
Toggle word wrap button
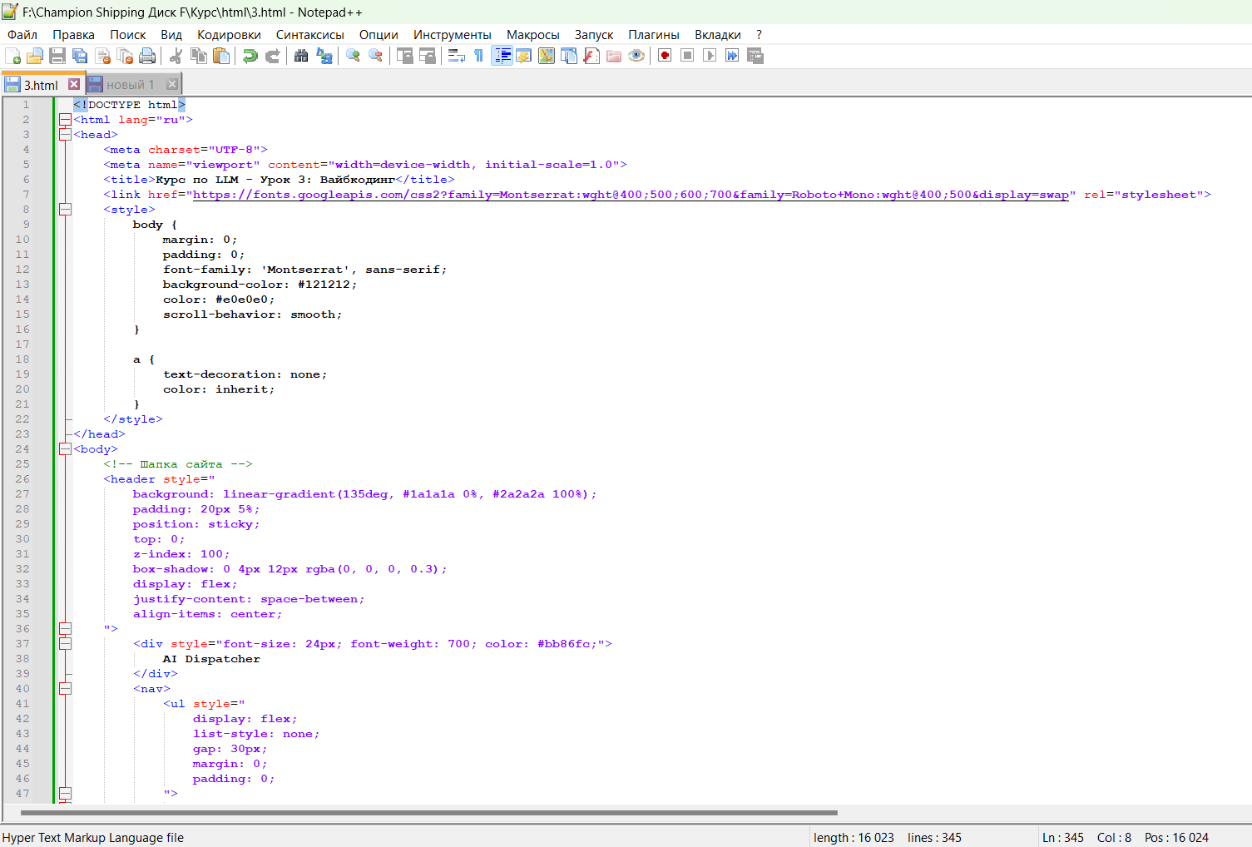coord(456,56)
